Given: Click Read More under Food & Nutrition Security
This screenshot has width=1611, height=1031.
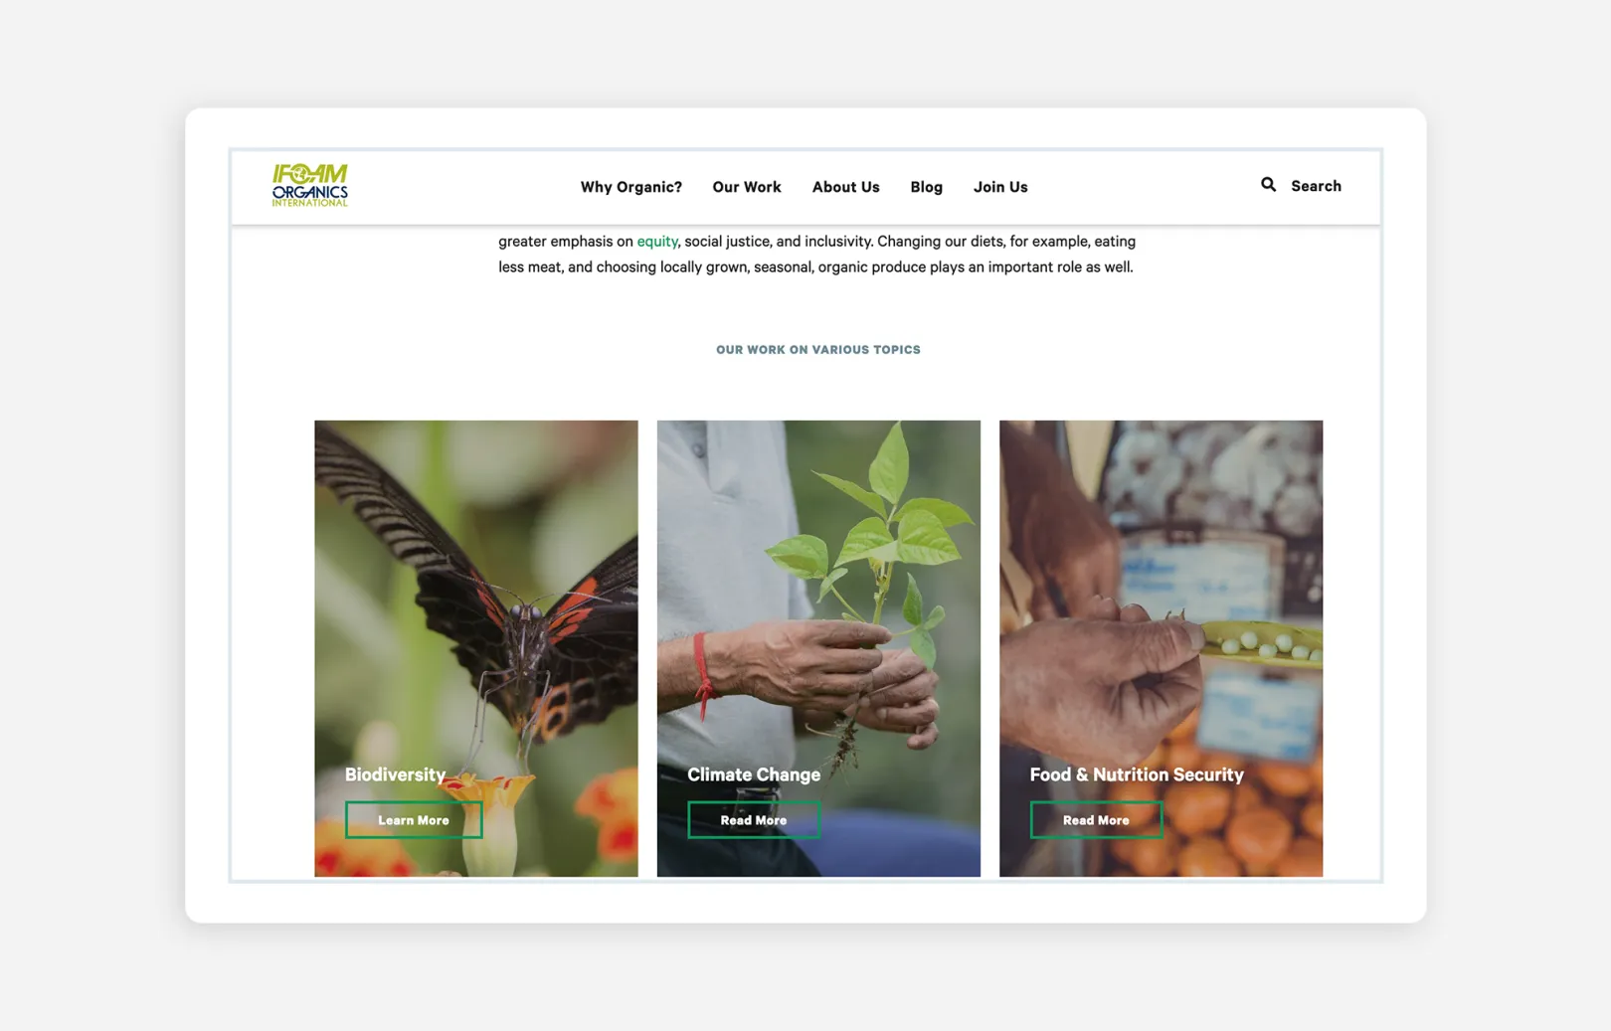Looking at the screenshot, I should [1096, 820].
